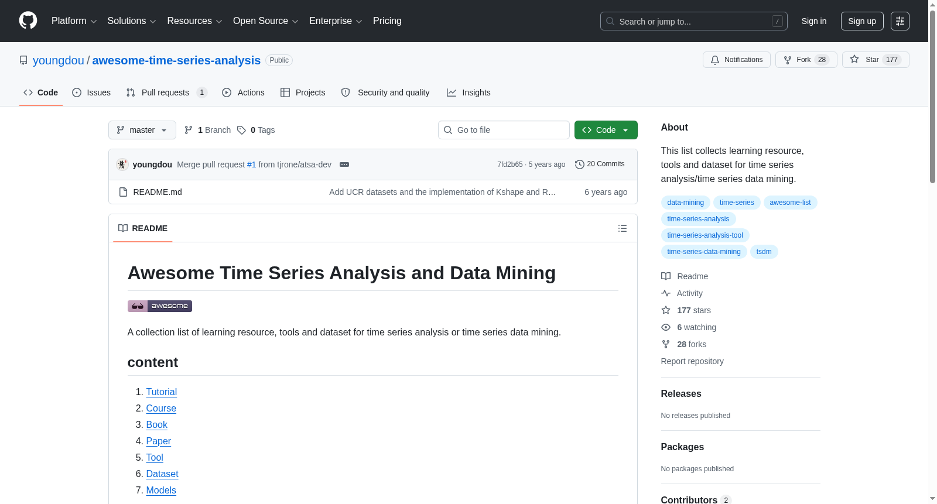Viewport: 937px width, 504px height.
Task: Open commit history showing 20 Commits
Action: coord(600,164)
